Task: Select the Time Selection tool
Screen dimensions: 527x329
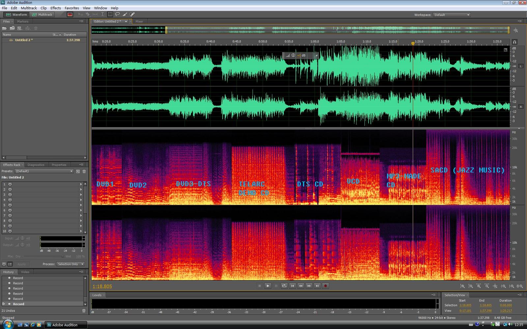Action: click(x=102, y=14)
